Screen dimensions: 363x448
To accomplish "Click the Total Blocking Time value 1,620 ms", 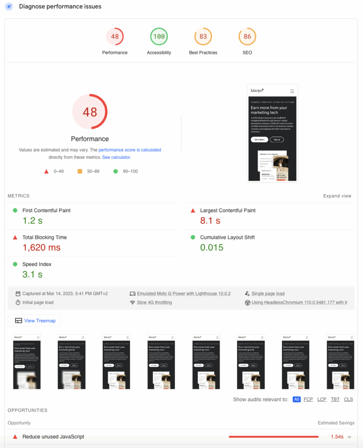I will coord(42,248).
